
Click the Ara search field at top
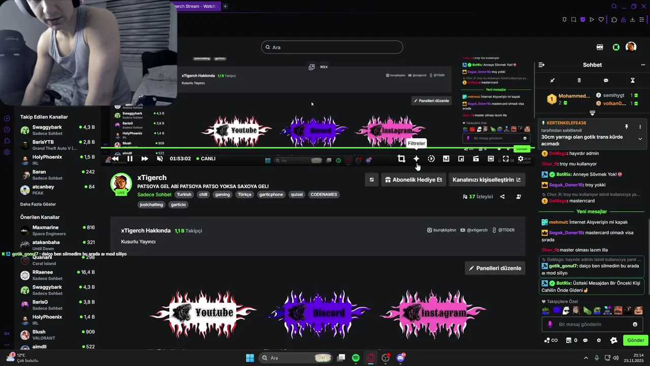click(x=332, y=47)
